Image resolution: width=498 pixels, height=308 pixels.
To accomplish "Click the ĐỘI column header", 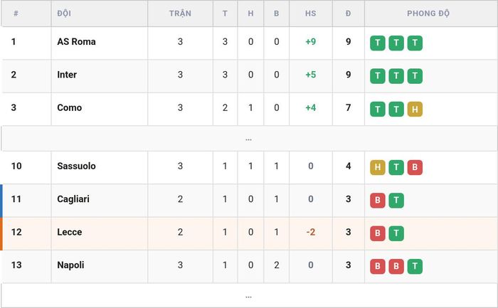I will [64, 14].
